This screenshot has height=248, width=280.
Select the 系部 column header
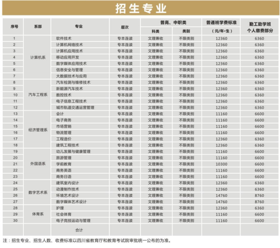(x=37, y=27)
